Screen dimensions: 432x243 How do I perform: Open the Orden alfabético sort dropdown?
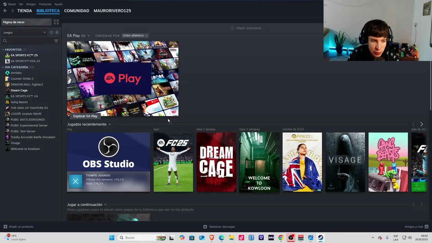[x=135, y=35]
